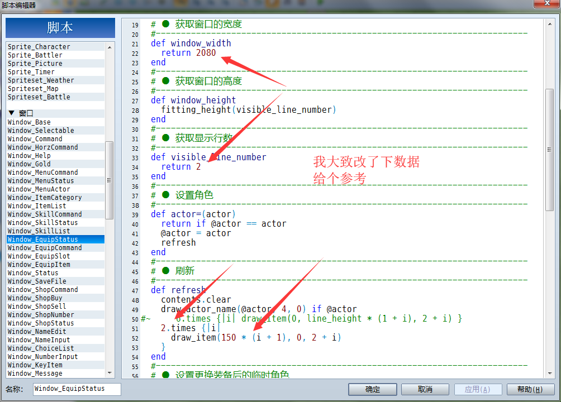Click the code editor scroll-down arrow

(550, 374)
